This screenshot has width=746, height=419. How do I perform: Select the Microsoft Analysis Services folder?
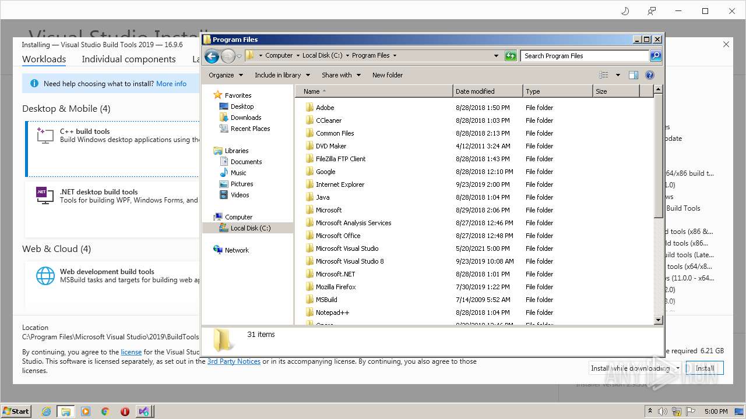(353, 223)
